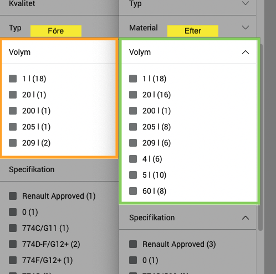The height and width of the screenshot is (274, 276).
Task: Expand the Material dropdown chevron
Action: pyautogui.click(x=246, y=28)
